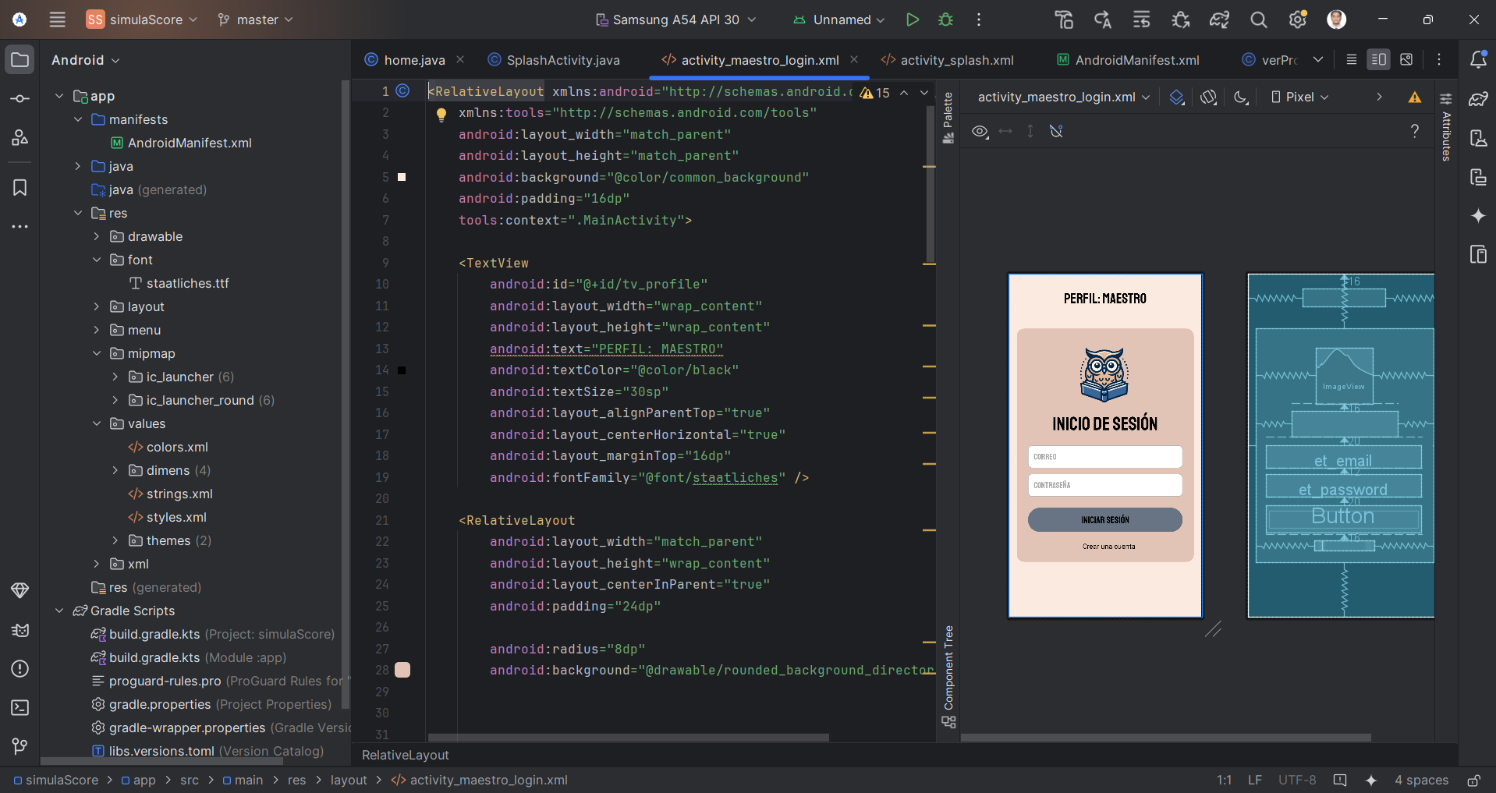Click the user profile avatar
1496x793 pixels.
point(1336,19)
